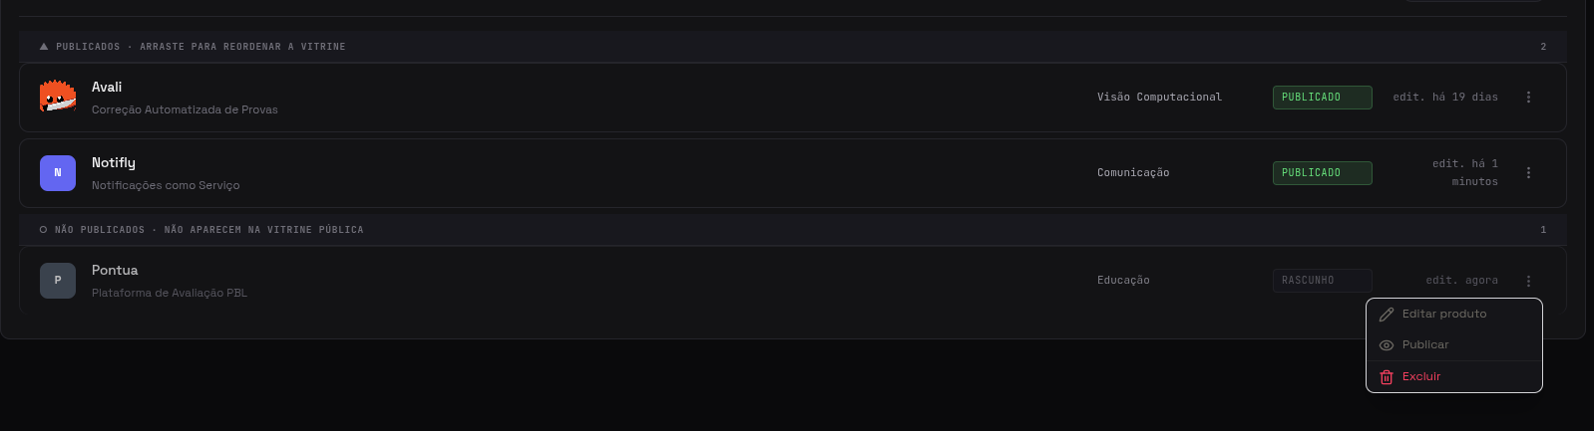Close the three-dot menu on Pontua row

(1528, 281)
